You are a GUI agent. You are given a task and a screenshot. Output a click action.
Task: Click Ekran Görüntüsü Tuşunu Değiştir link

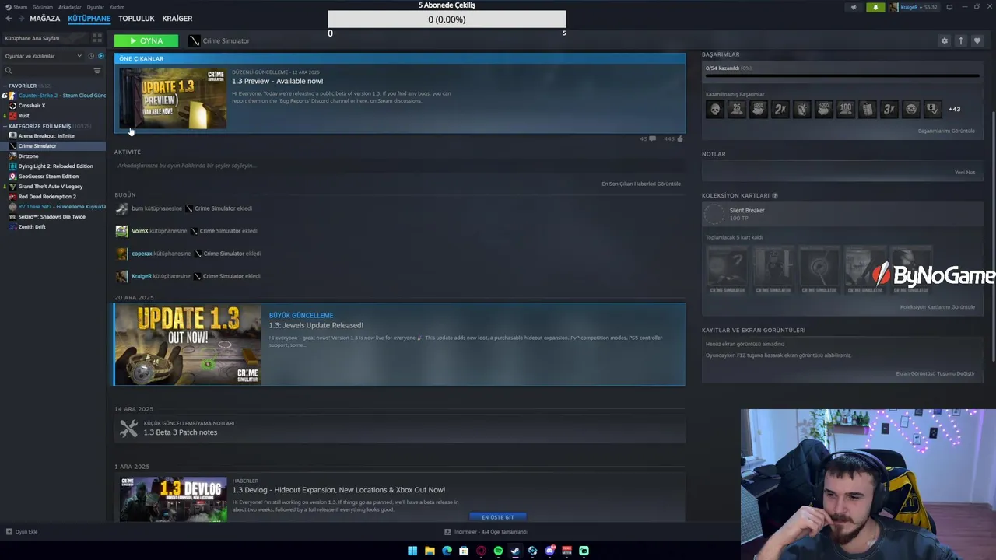point(935,373)
